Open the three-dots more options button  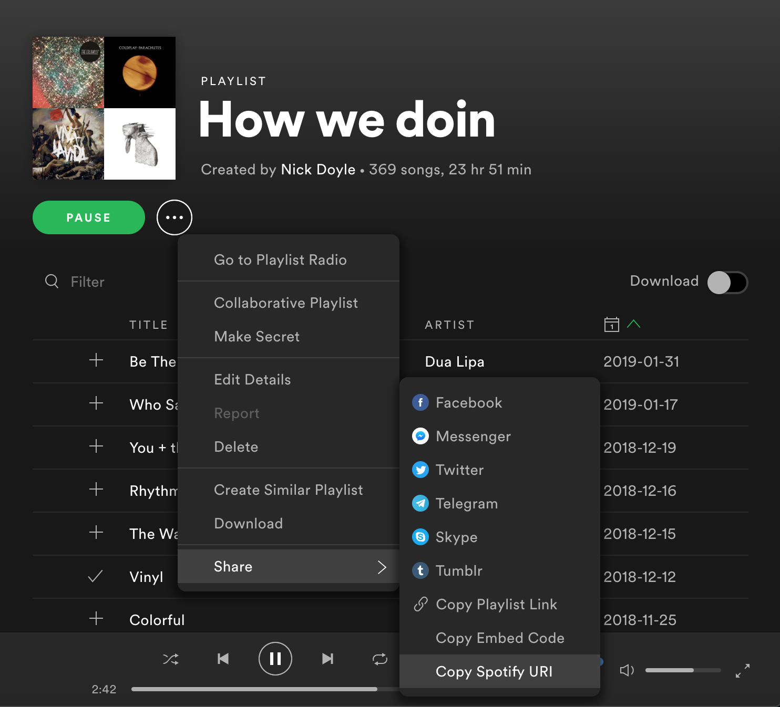tap(175, 217)
